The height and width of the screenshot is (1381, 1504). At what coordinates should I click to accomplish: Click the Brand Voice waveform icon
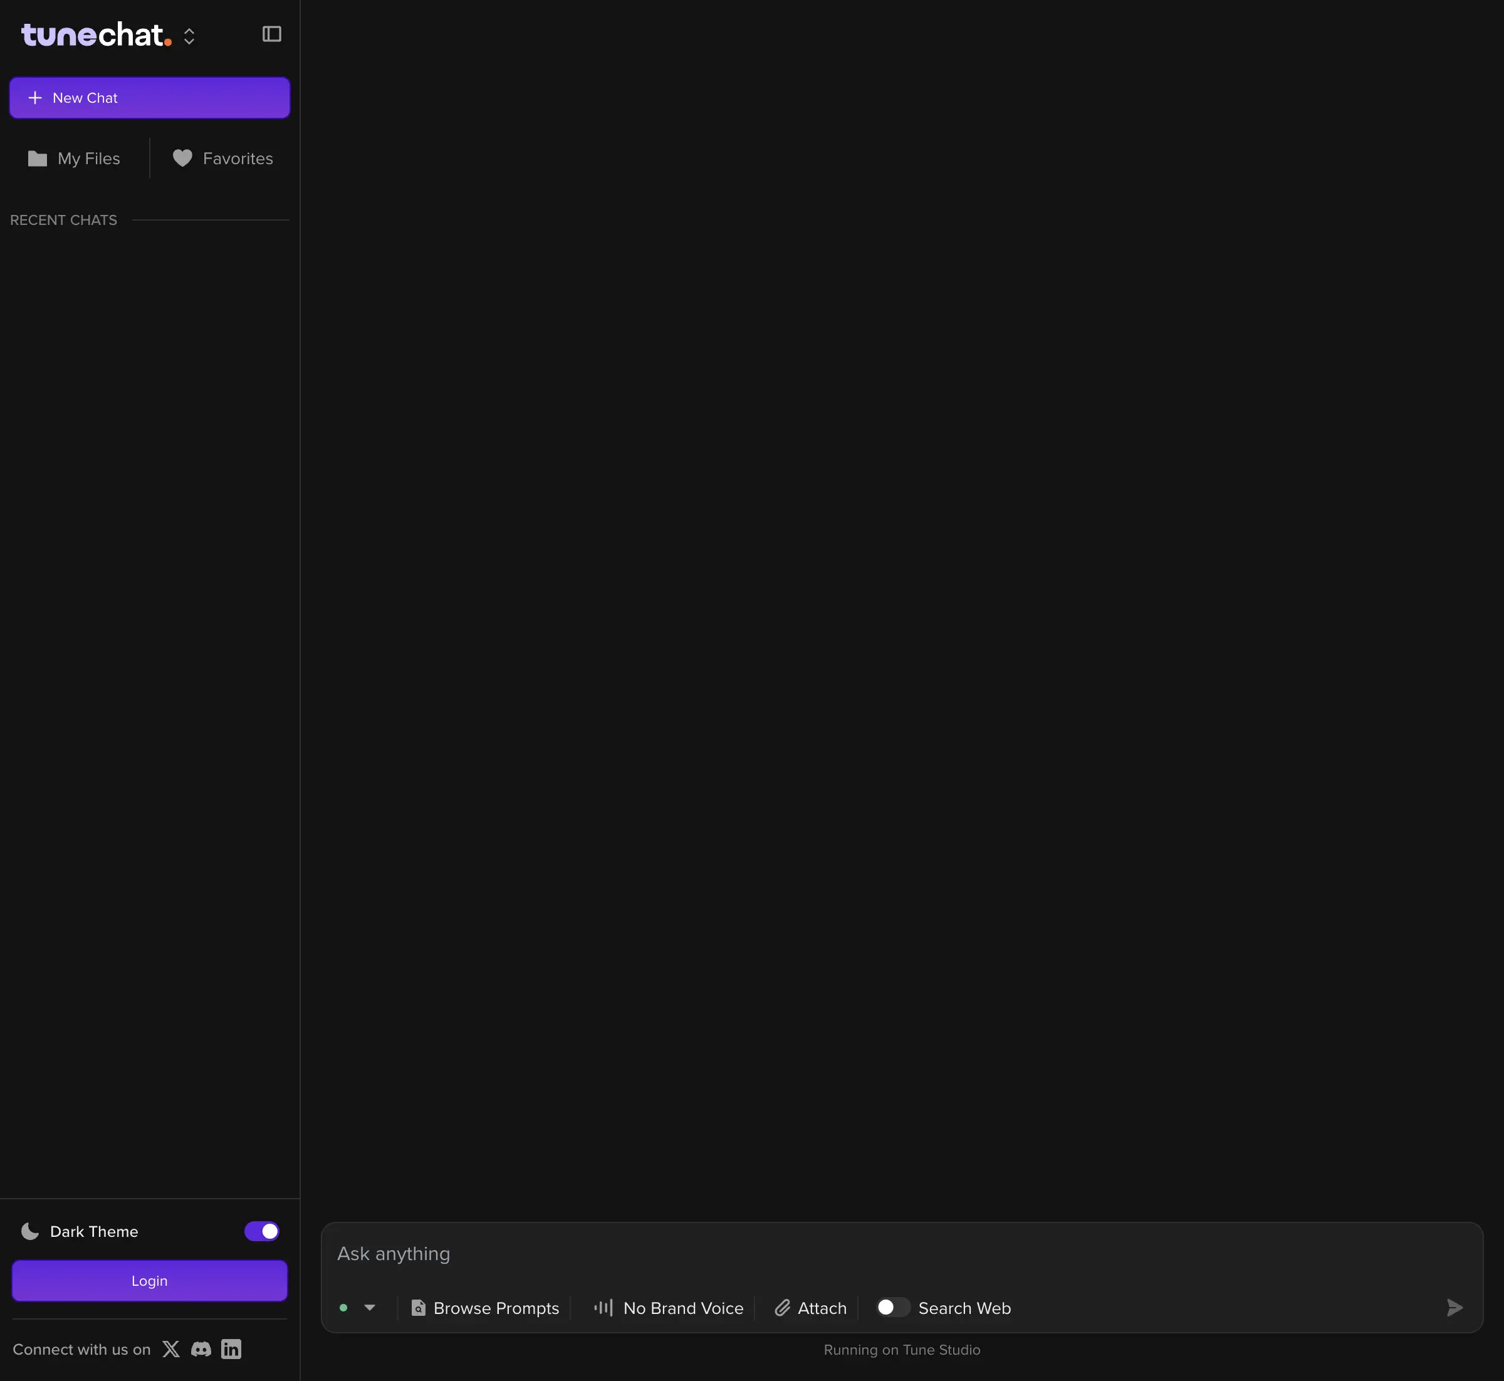pyautogui.click(x=603, y=1308)
